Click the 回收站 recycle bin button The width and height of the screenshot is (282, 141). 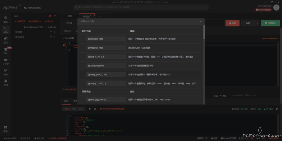[49, 22]
